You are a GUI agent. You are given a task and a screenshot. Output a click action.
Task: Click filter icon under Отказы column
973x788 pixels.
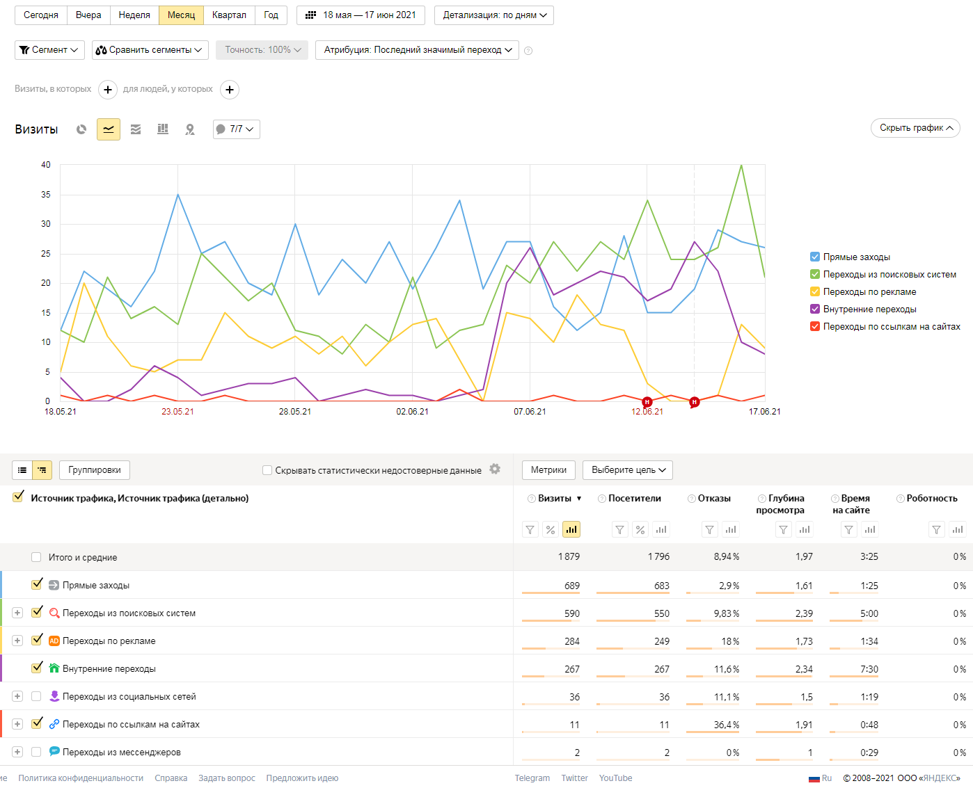pyautogui.click(x=709, y=530)
